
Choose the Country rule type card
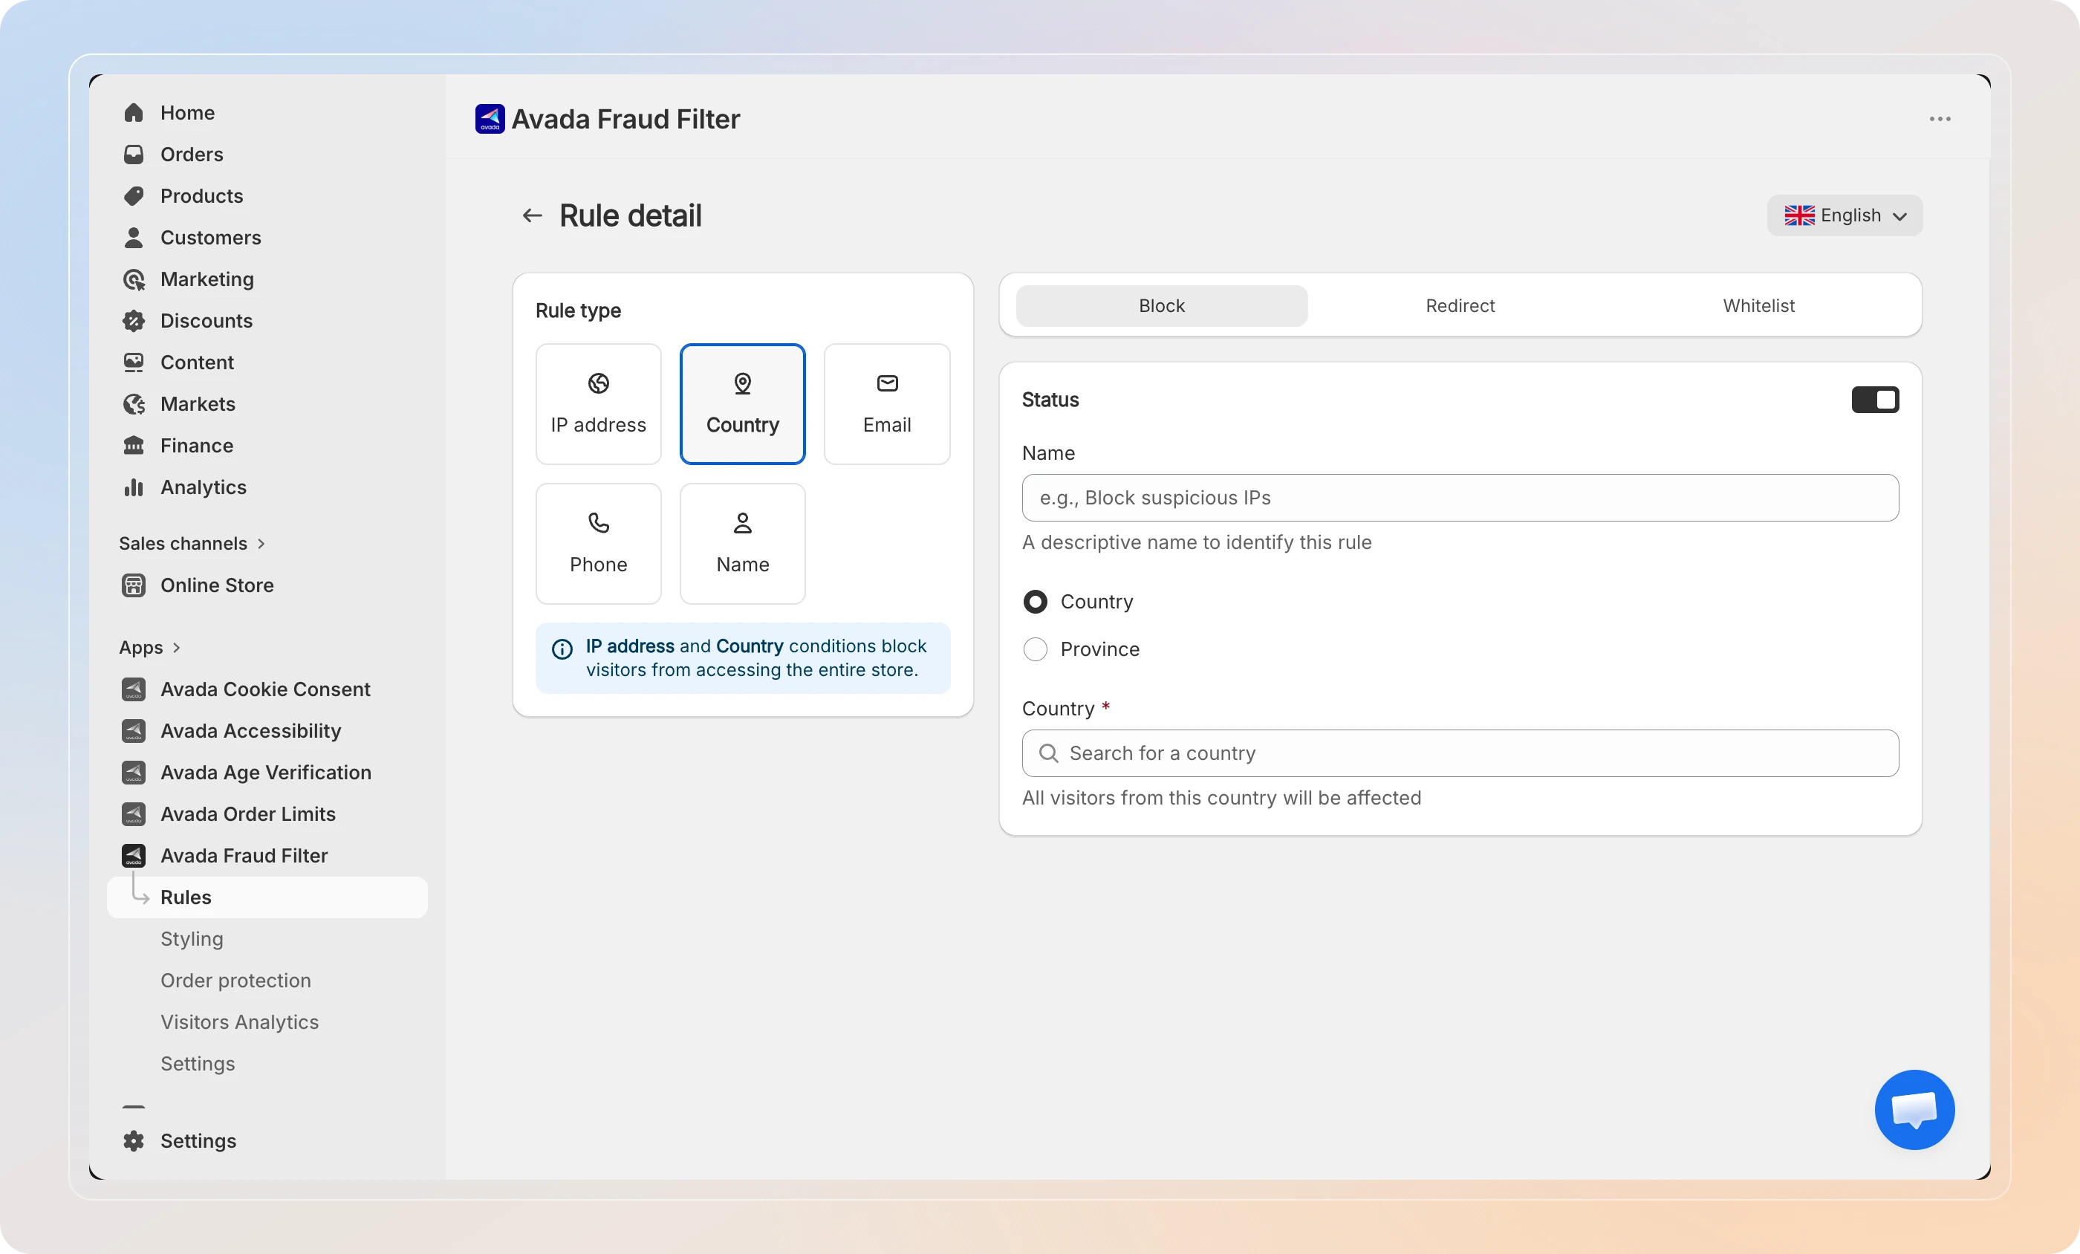click(743, 404)
